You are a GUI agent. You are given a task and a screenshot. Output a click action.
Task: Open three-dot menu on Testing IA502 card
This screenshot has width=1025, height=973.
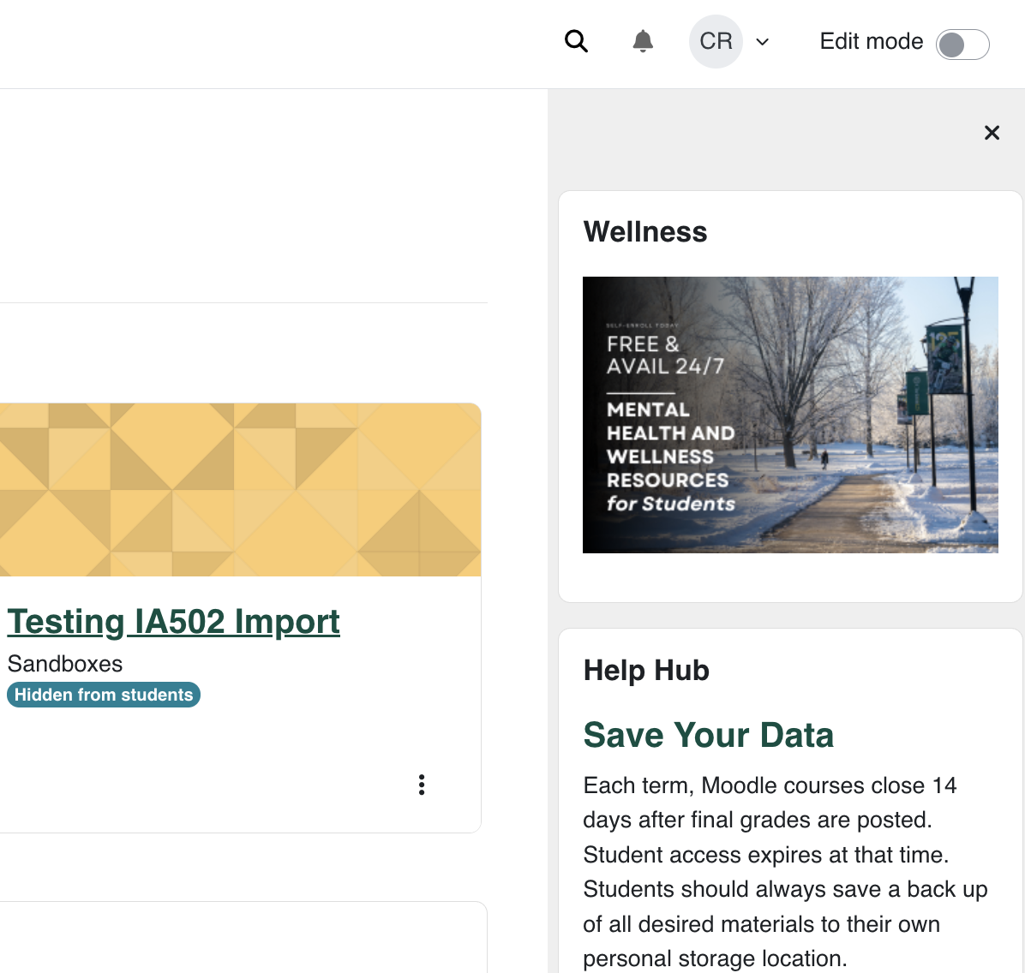tap(422, 785)
